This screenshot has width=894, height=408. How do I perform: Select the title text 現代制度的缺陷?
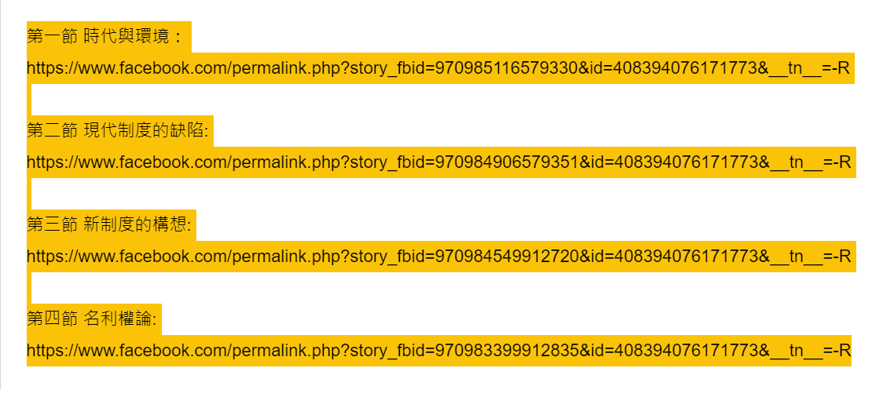coord(144,131)
